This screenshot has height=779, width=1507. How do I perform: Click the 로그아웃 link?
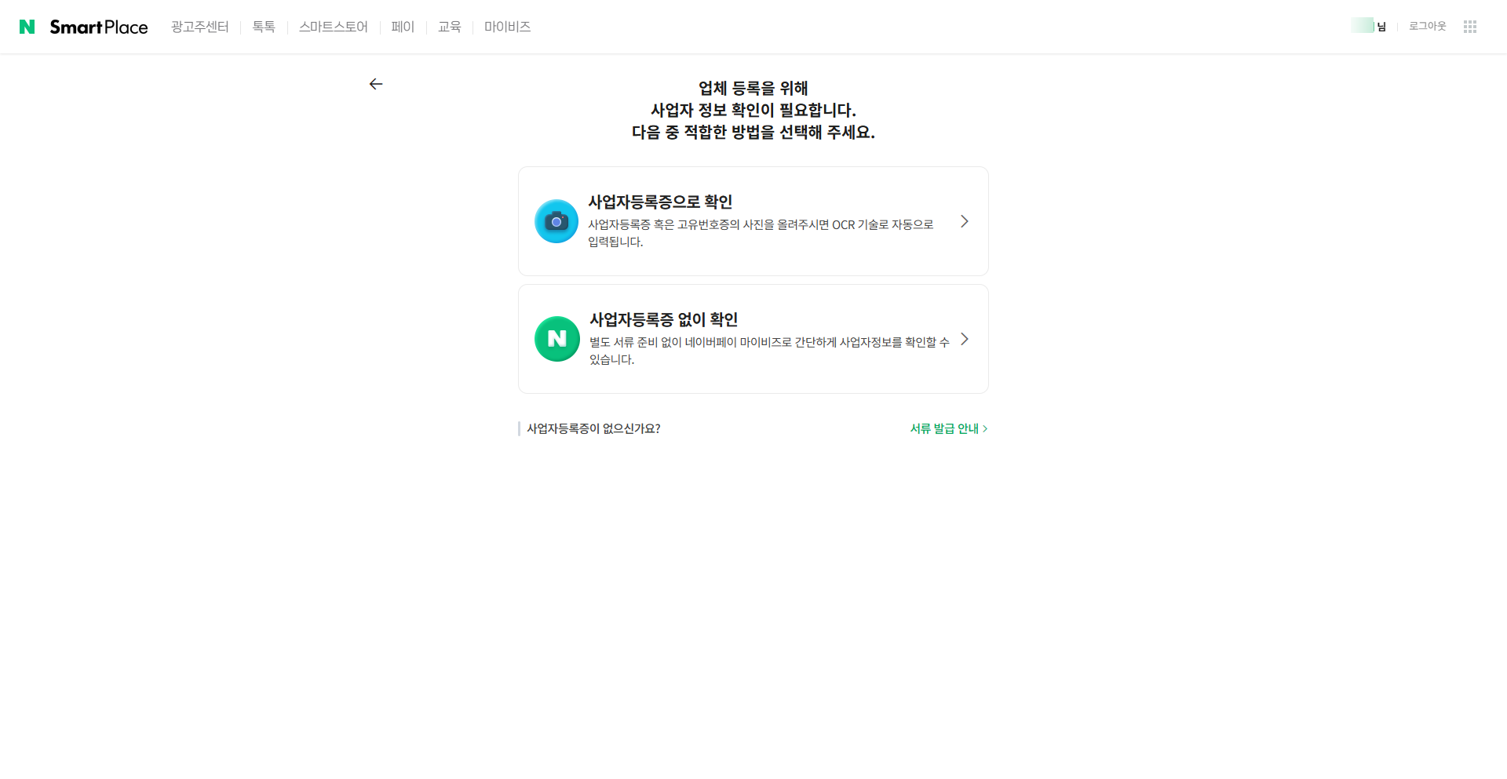click(1427, 26)
